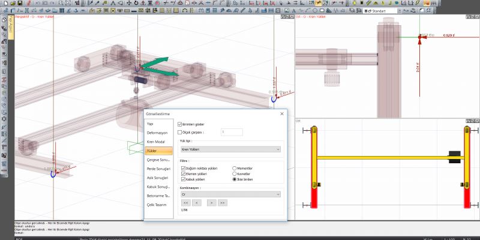Click the Open file folder icon

pyautogui.click(x=12, y=3)
